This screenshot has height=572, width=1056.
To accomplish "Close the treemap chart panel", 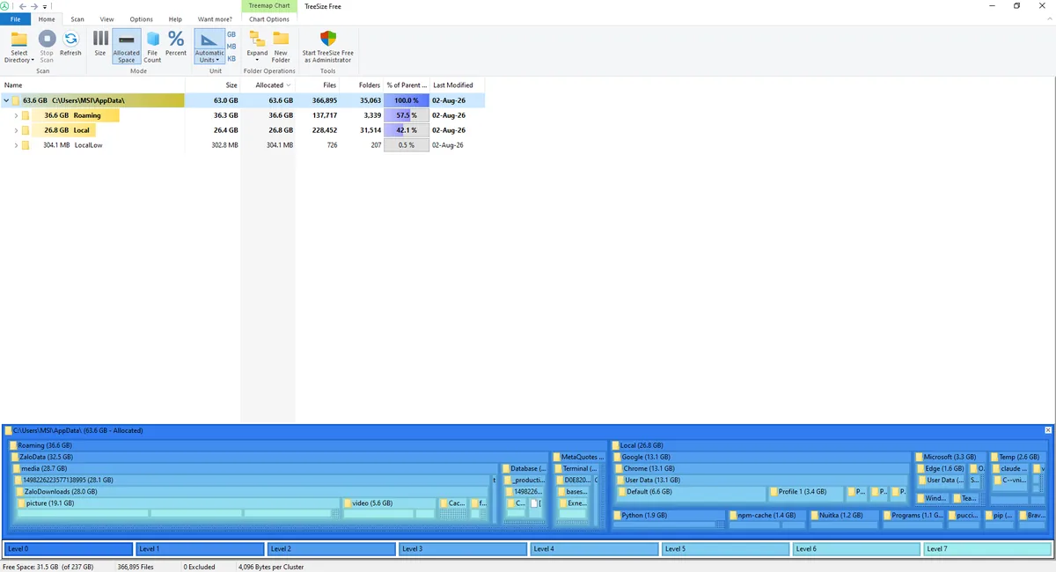I will pyautogui.click(x=1047, y=430).
